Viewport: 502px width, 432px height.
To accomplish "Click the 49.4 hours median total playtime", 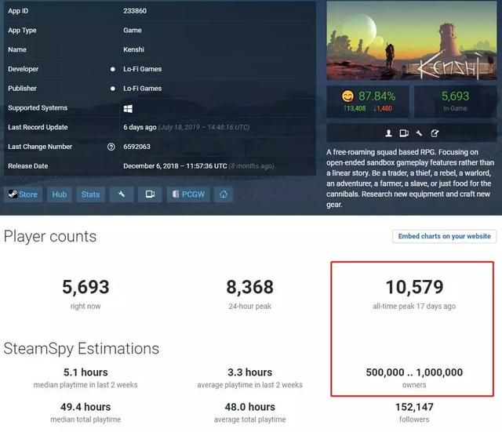I will [x=85, y=407].
